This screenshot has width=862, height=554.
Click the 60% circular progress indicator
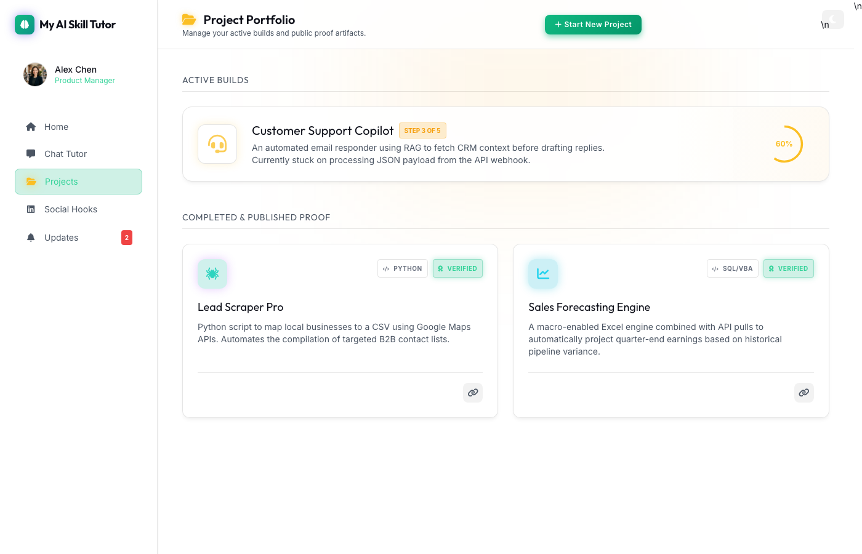tap(784, 144)
